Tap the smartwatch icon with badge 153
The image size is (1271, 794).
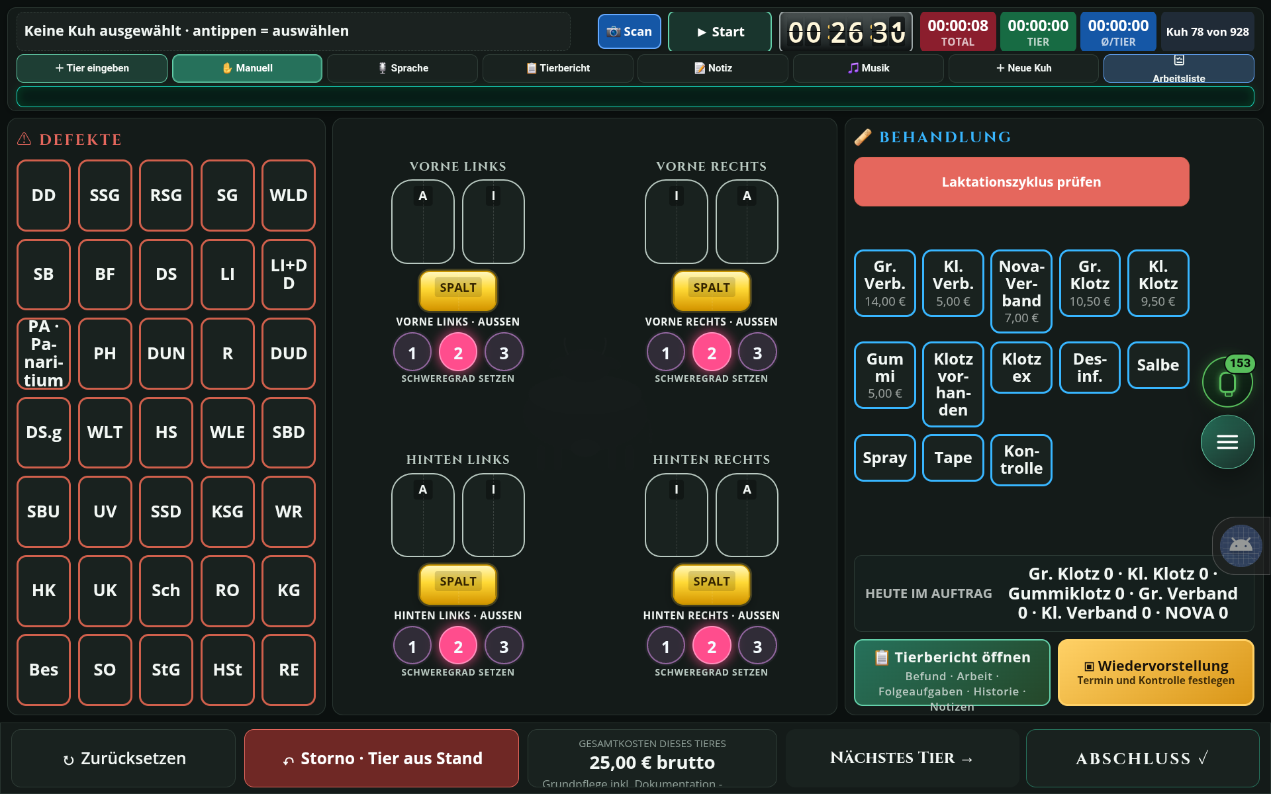tap(1227, 382)
